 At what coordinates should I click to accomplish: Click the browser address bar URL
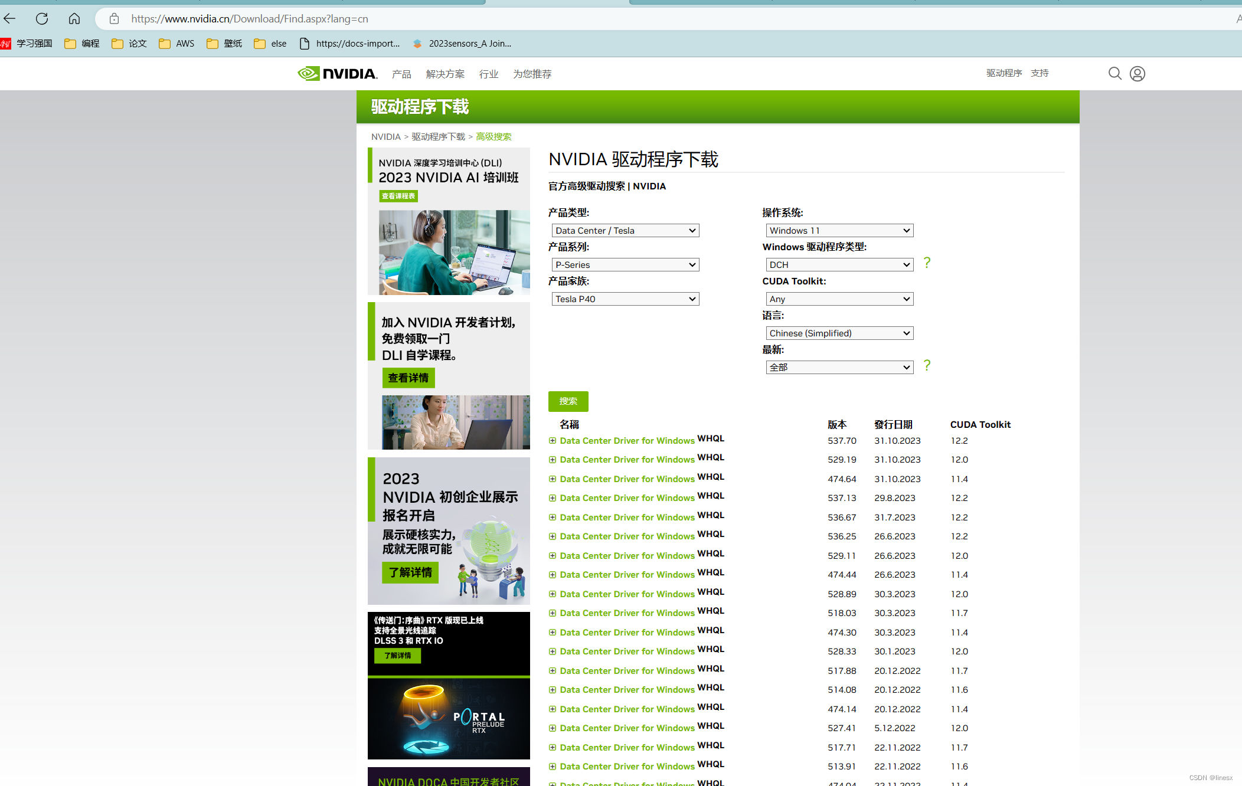coord(250,19)
